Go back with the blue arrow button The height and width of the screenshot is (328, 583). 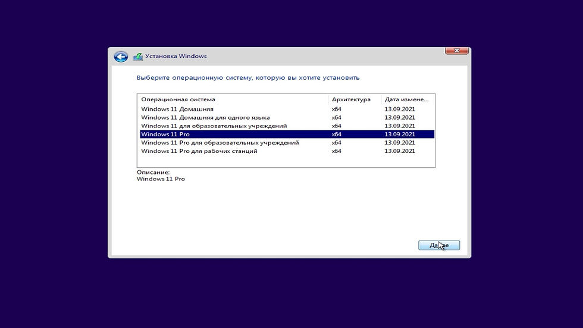(121, 57)
